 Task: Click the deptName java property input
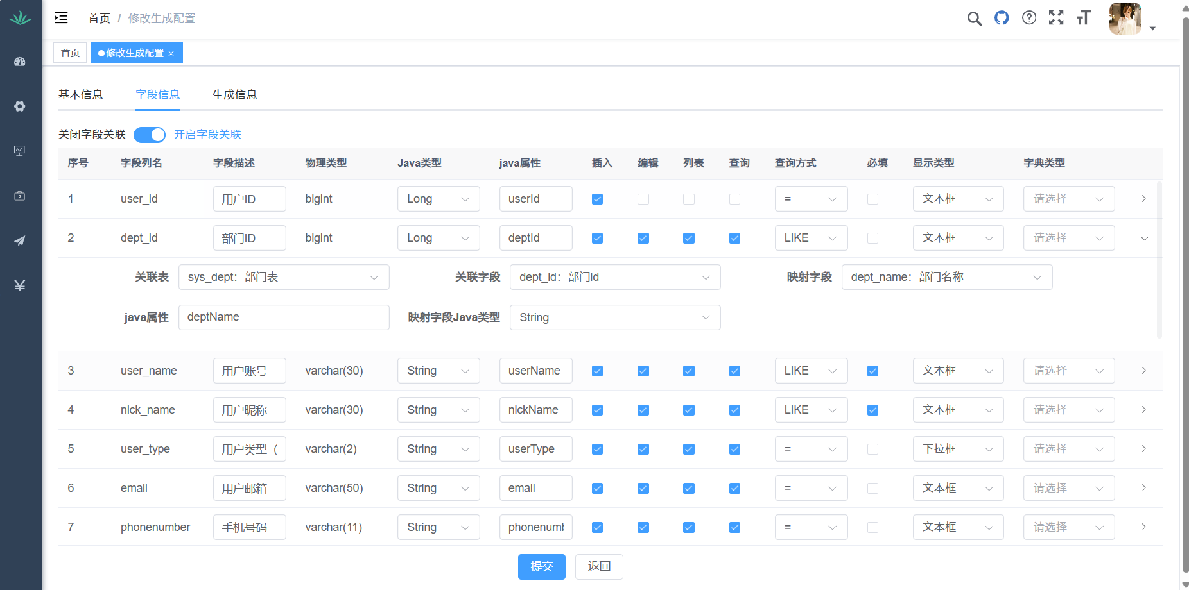pos(284,317)
